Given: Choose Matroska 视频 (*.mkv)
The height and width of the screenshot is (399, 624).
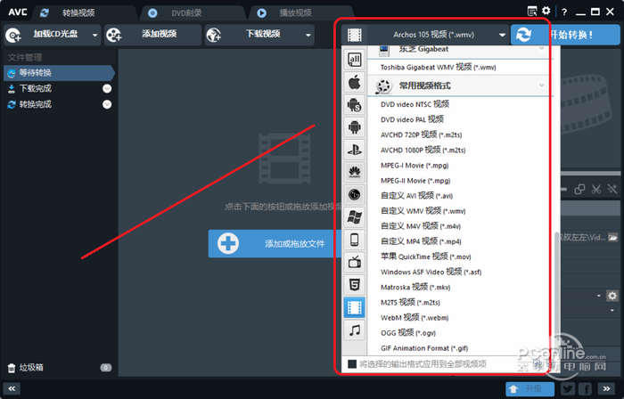Looking at the screenshot, I should [415, 287].
